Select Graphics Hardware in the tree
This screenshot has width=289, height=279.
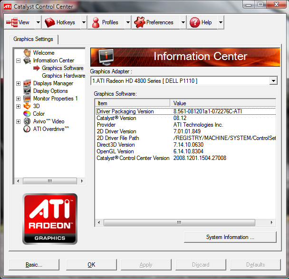point(63,76)
